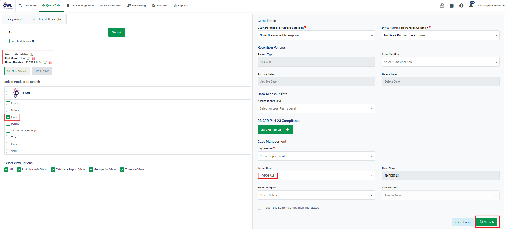
Task: Click the Free Text Search info icon
Action: click(33, 41)
